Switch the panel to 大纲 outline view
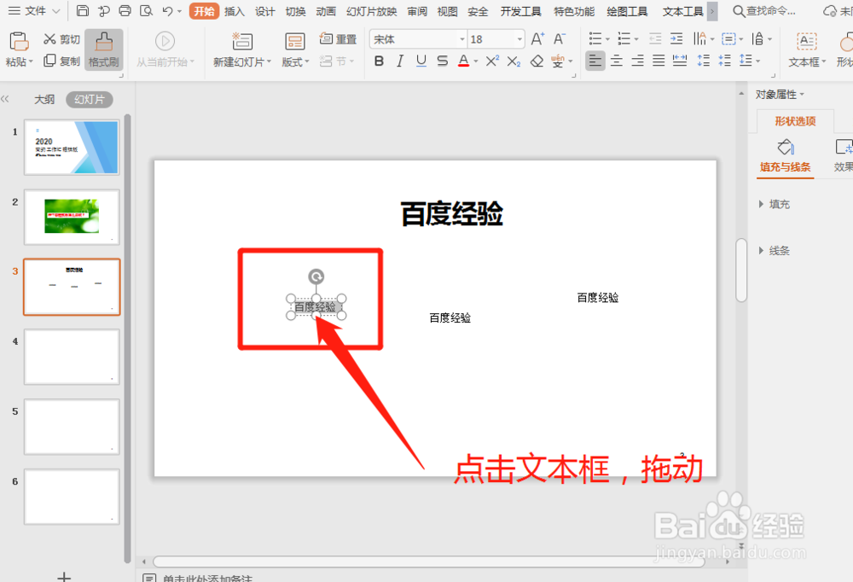 [x=44, y=99]
